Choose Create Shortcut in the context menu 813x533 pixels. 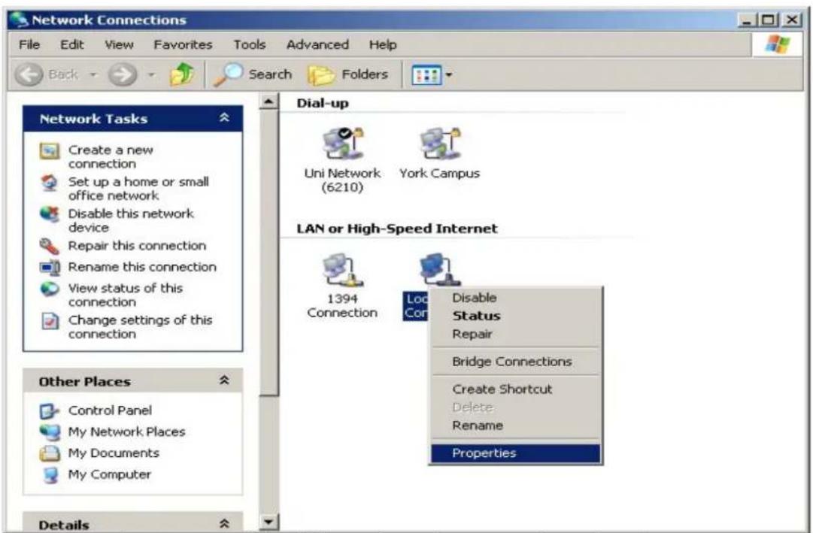(515, 389)
